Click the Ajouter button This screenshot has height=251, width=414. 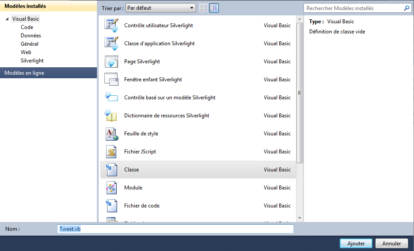356,243
